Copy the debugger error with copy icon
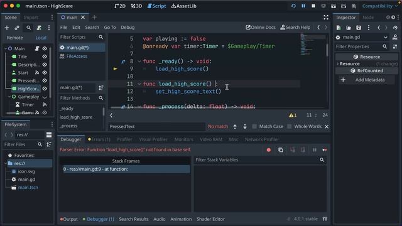 tap(281, 150)
